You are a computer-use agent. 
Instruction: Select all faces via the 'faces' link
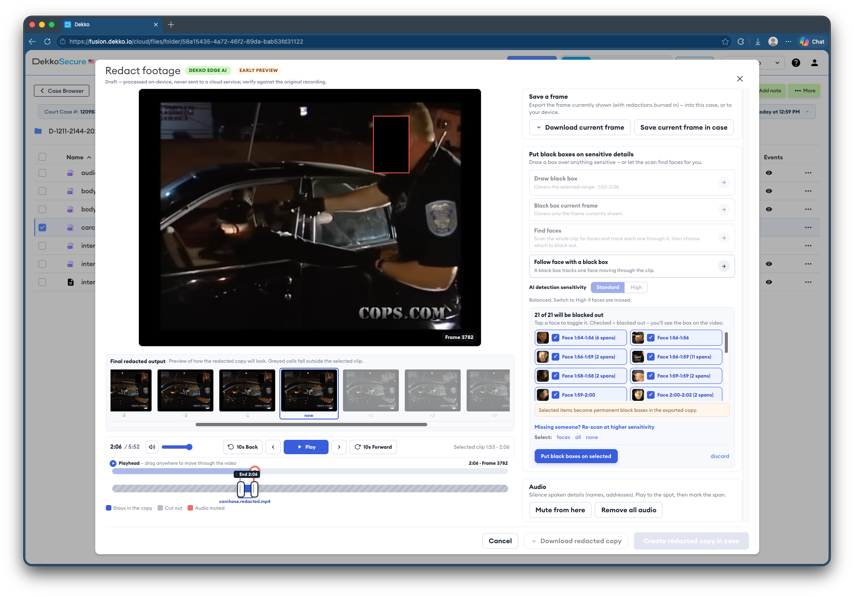click(x=563, y=437)
